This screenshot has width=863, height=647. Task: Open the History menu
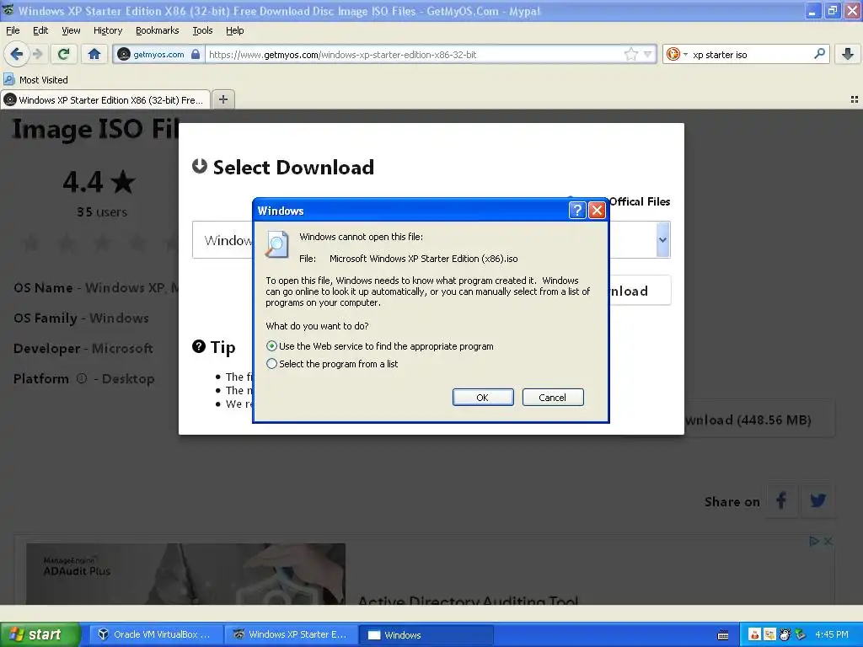[x=108, y=30]
